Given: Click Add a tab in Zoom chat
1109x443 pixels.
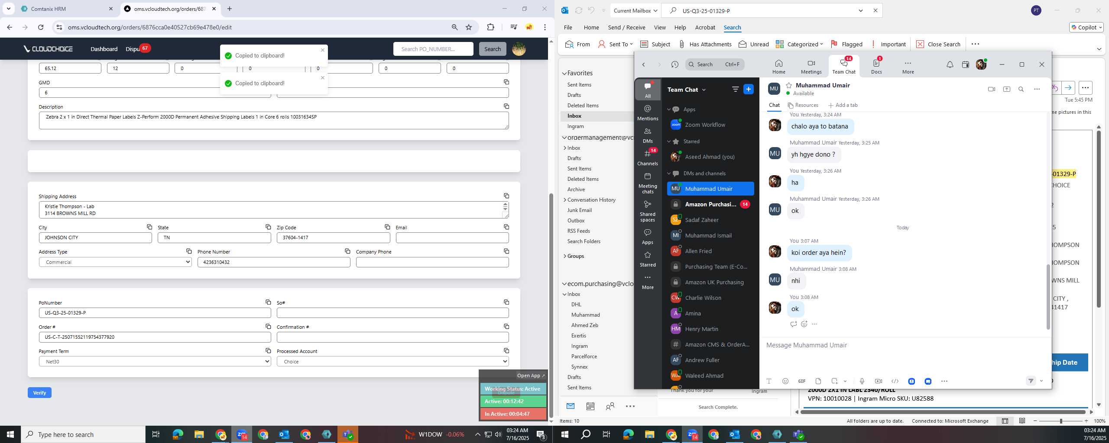Looking at the screenshot, I should pyautogui.click(x=843, y=105).
